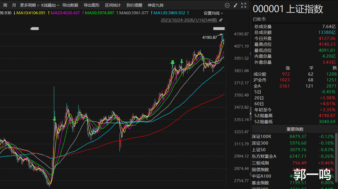Select the 总成交量 7.64亿 row
Screen dimensions: 338x189
[x=295, y=27]
